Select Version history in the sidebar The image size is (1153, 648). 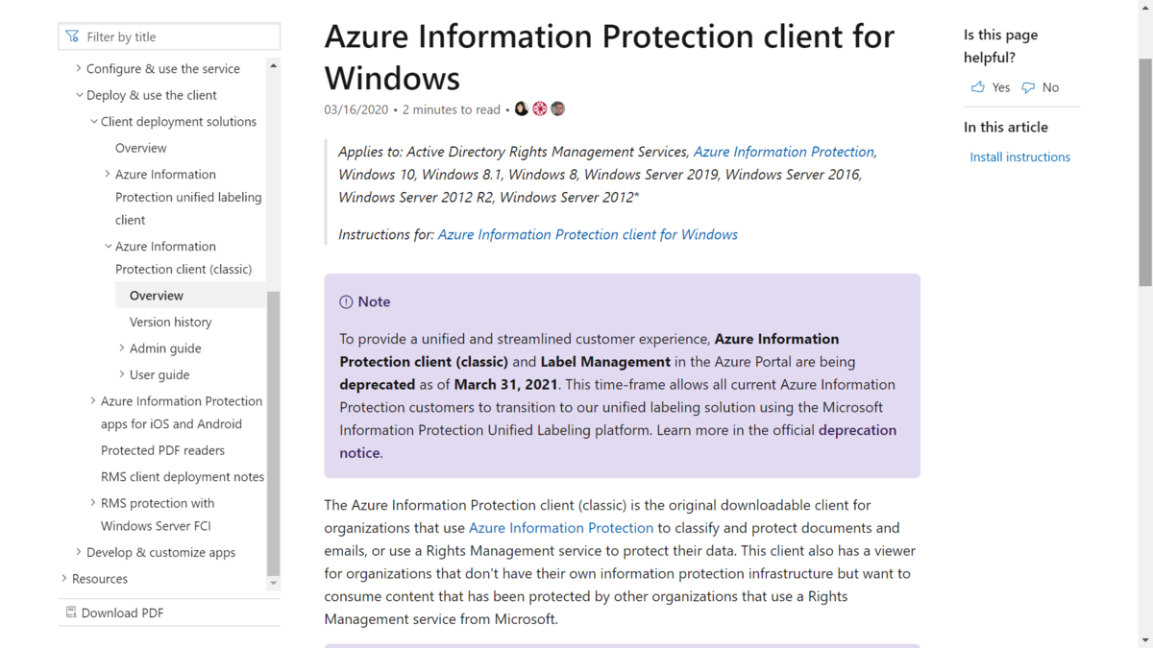click(171, 322)
